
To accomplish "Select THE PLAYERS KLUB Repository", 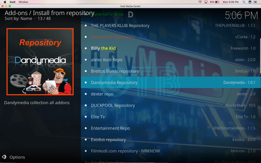I will click(171, 26).
